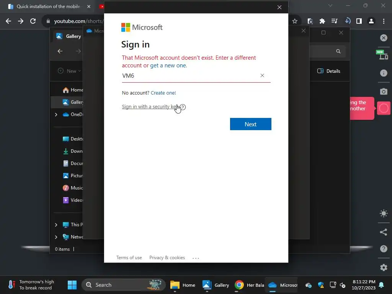Click Windows Security tray icon with warning
The height and width of the screenshot is (294, 392).
pos(321,285)
